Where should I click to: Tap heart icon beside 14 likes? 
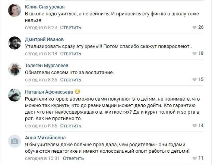point(195,126)
